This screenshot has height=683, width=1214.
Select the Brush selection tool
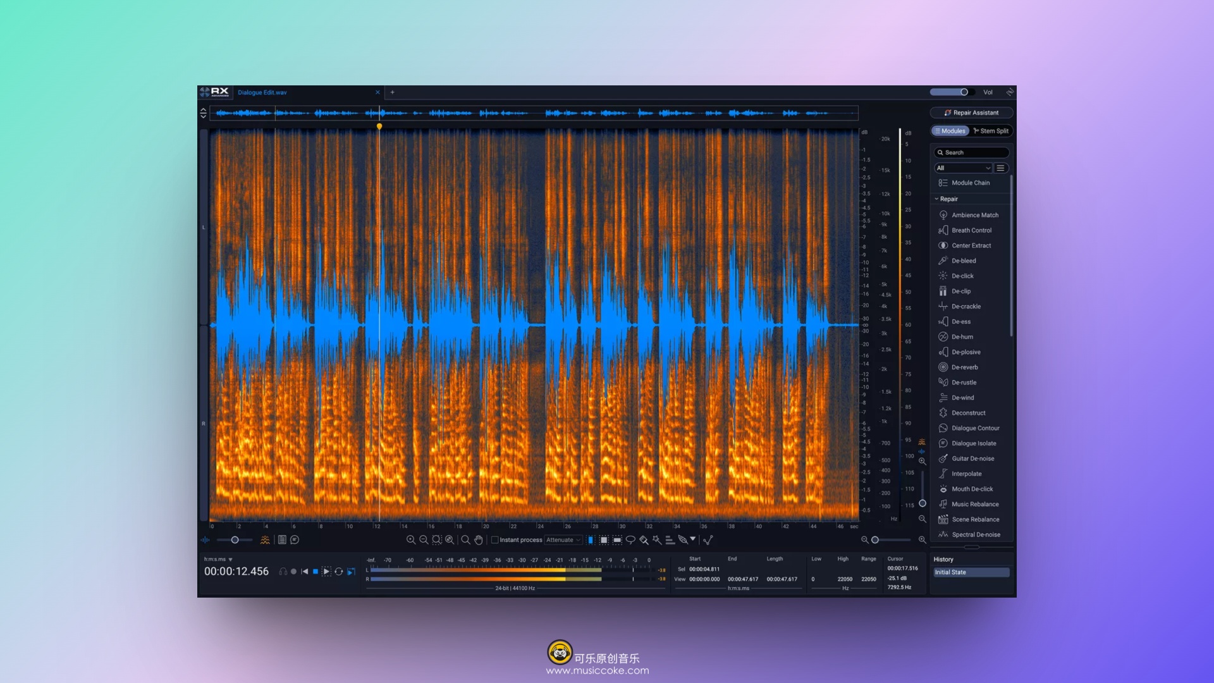pos(644,540)
